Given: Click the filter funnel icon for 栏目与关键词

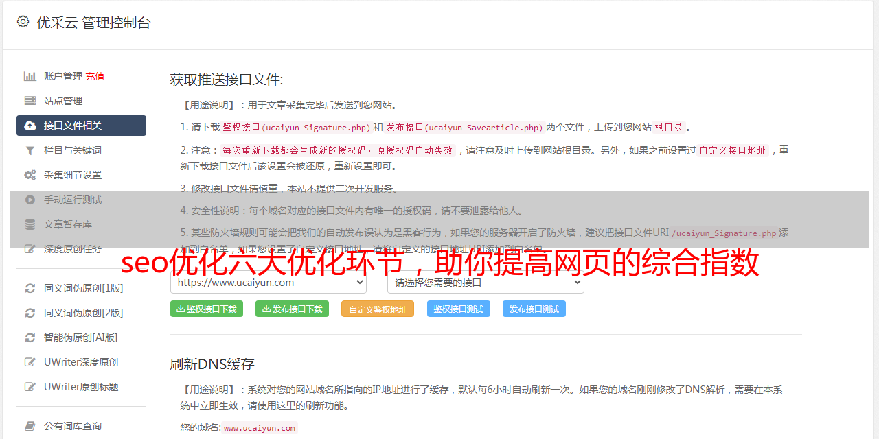Looking at the screenshot, I should [x=30, y=150].
